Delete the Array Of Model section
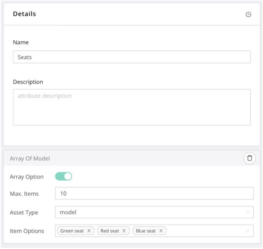Image resolution: width=263 pixels, height=249 pixels. point(250,158)
